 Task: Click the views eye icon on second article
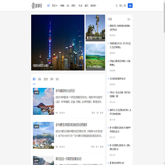pyautogui.click(x=92, y=147)
